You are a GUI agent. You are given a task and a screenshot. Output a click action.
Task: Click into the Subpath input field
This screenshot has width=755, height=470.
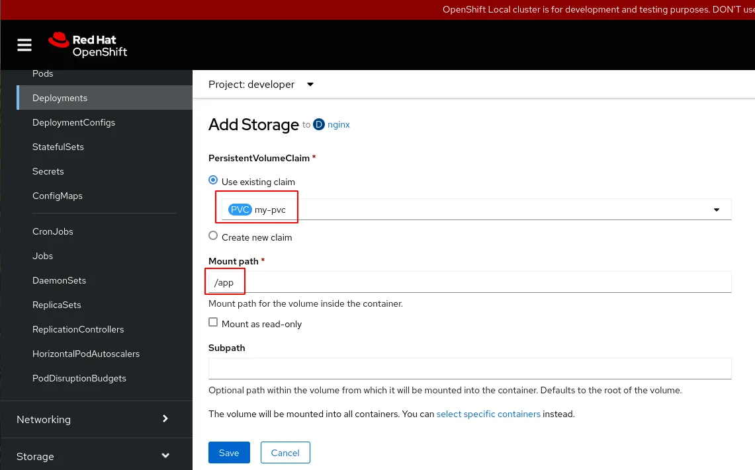pos(470,368)
